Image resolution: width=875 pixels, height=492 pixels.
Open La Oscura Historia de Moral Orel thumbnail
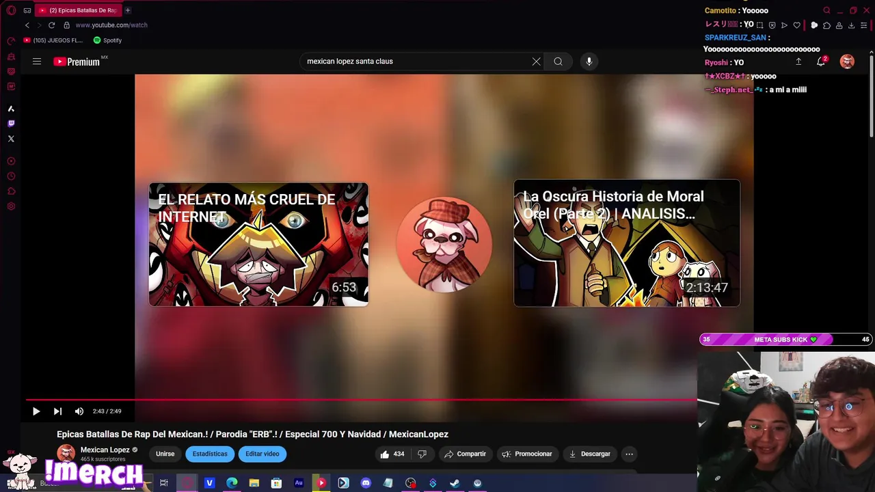click(627, 243)
